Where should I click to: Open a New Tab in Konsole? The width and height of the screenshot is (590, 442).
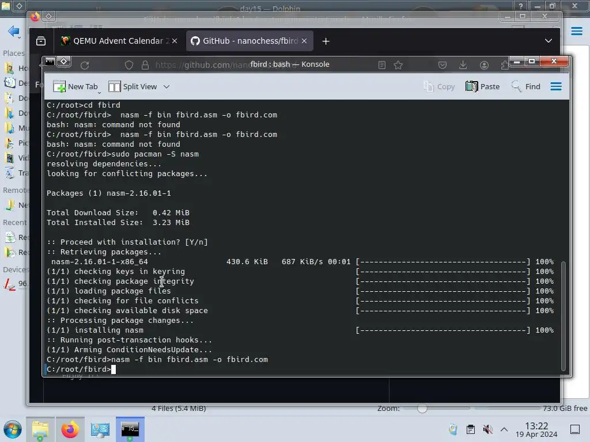[75, 87]
